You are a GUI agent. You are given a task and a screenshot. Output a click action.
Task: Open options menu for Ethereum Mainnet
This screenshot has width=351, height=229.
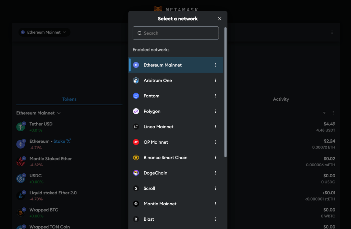(216, 65)
